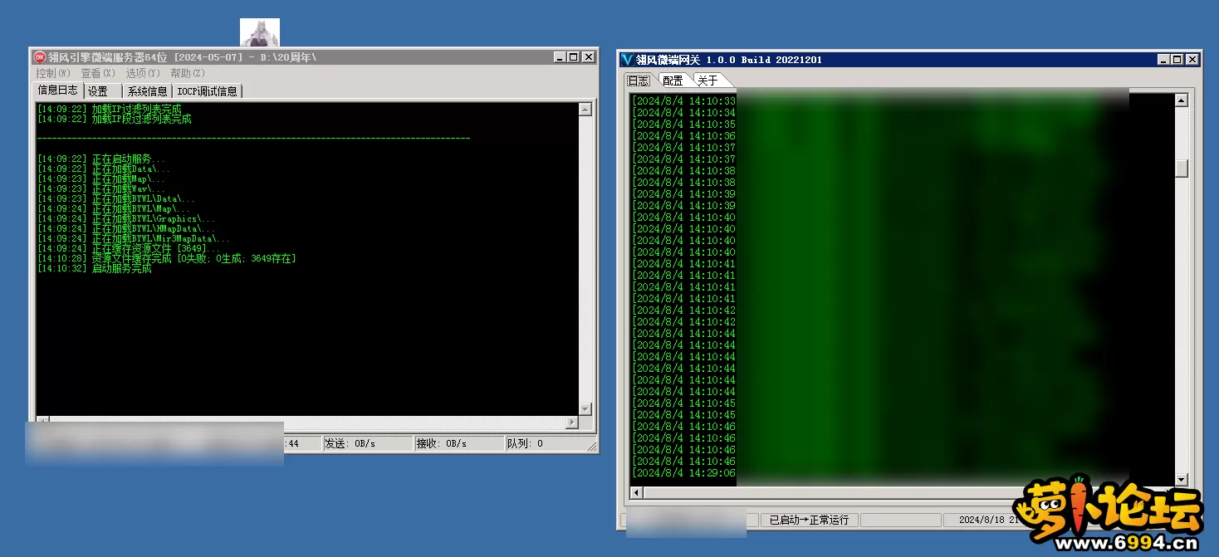
Task: Maximize the server window
Action: [x=573, y=57]
